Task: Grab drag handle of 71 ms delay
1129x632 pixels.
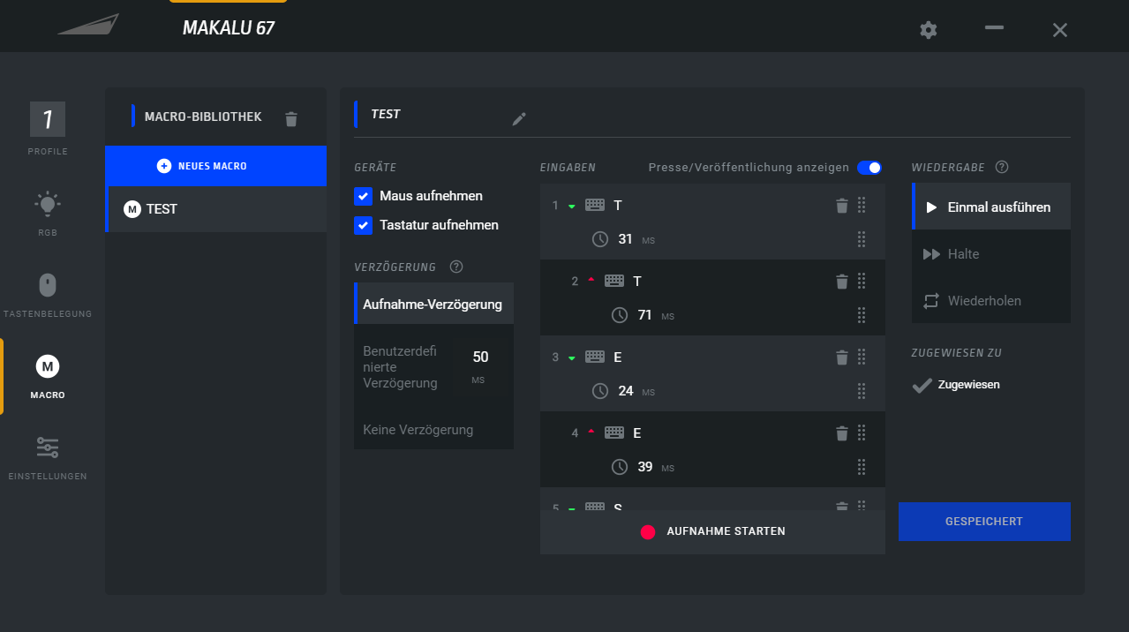Action: point(862,315)
